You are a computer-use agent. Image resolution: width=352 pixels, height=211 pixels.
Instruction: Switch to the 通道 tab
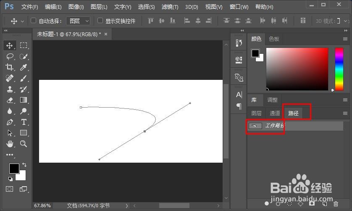[275, 113]
